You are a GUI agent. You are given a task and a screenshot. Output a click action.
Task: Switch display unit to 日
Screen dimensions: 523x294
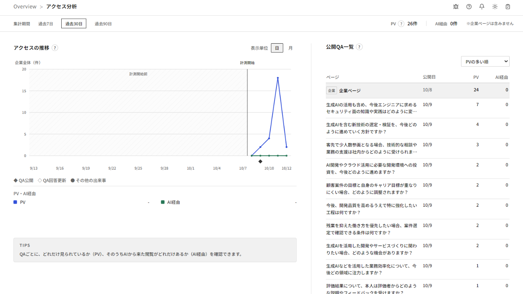[277, 48]
